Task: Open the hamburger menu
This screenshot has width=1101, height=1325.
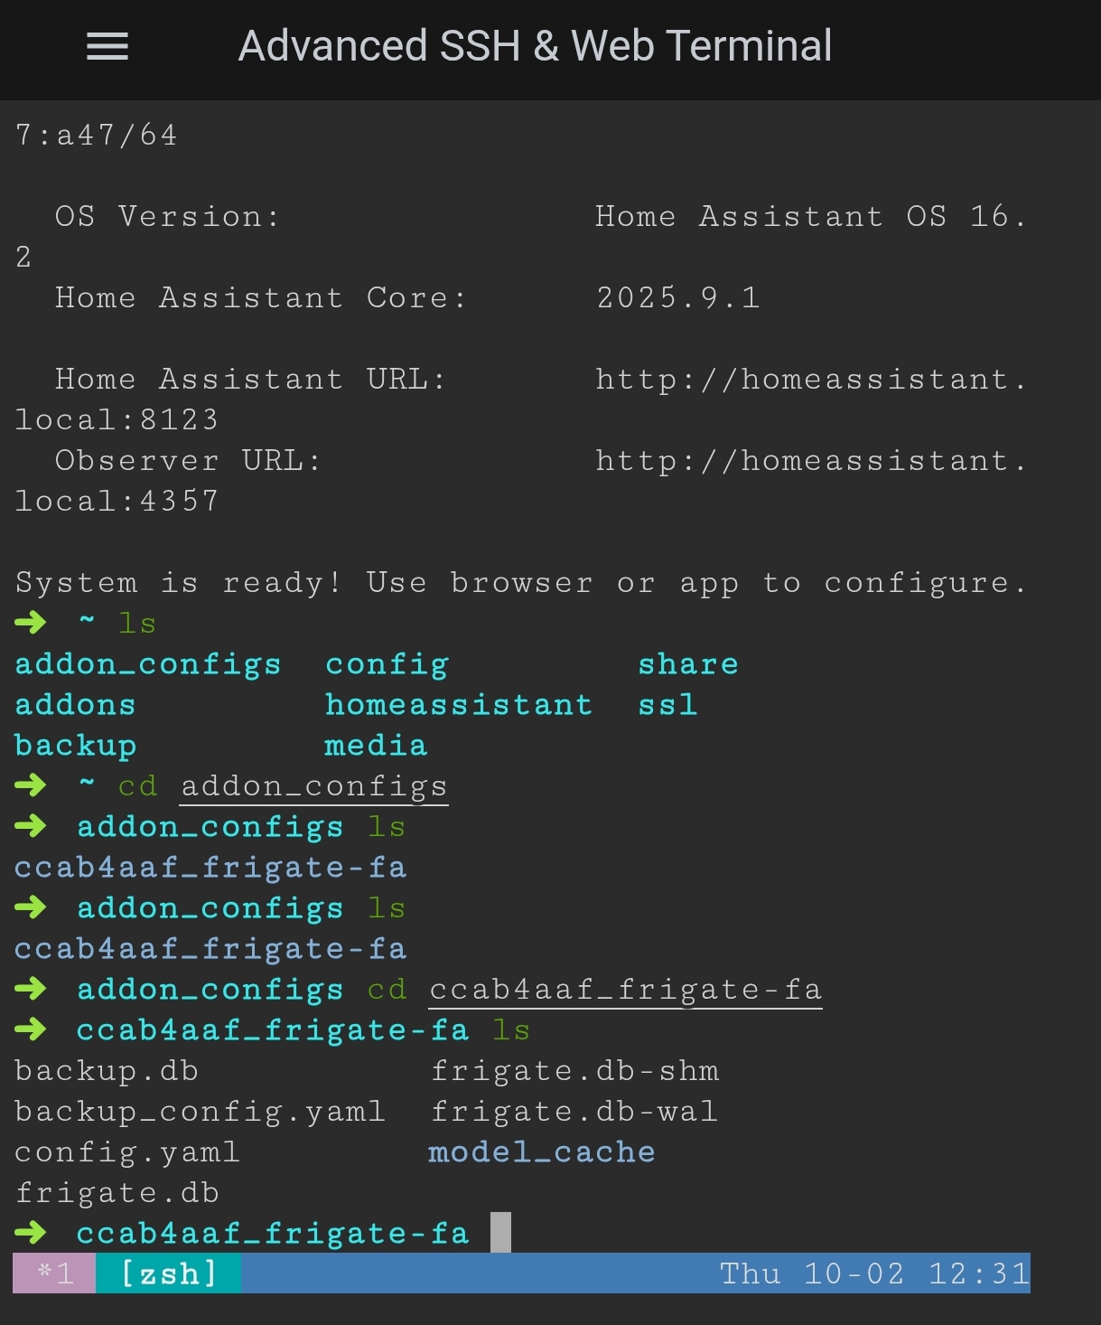Action: click(x=107, y=46)
